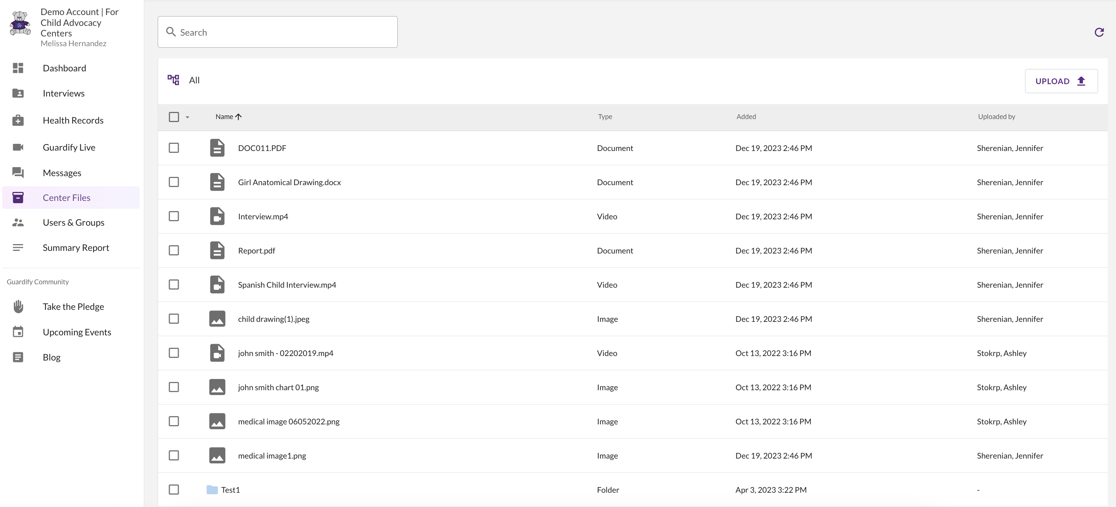Click the Messages chat bubble icon

pyautogui.click(x=18, y=173)
